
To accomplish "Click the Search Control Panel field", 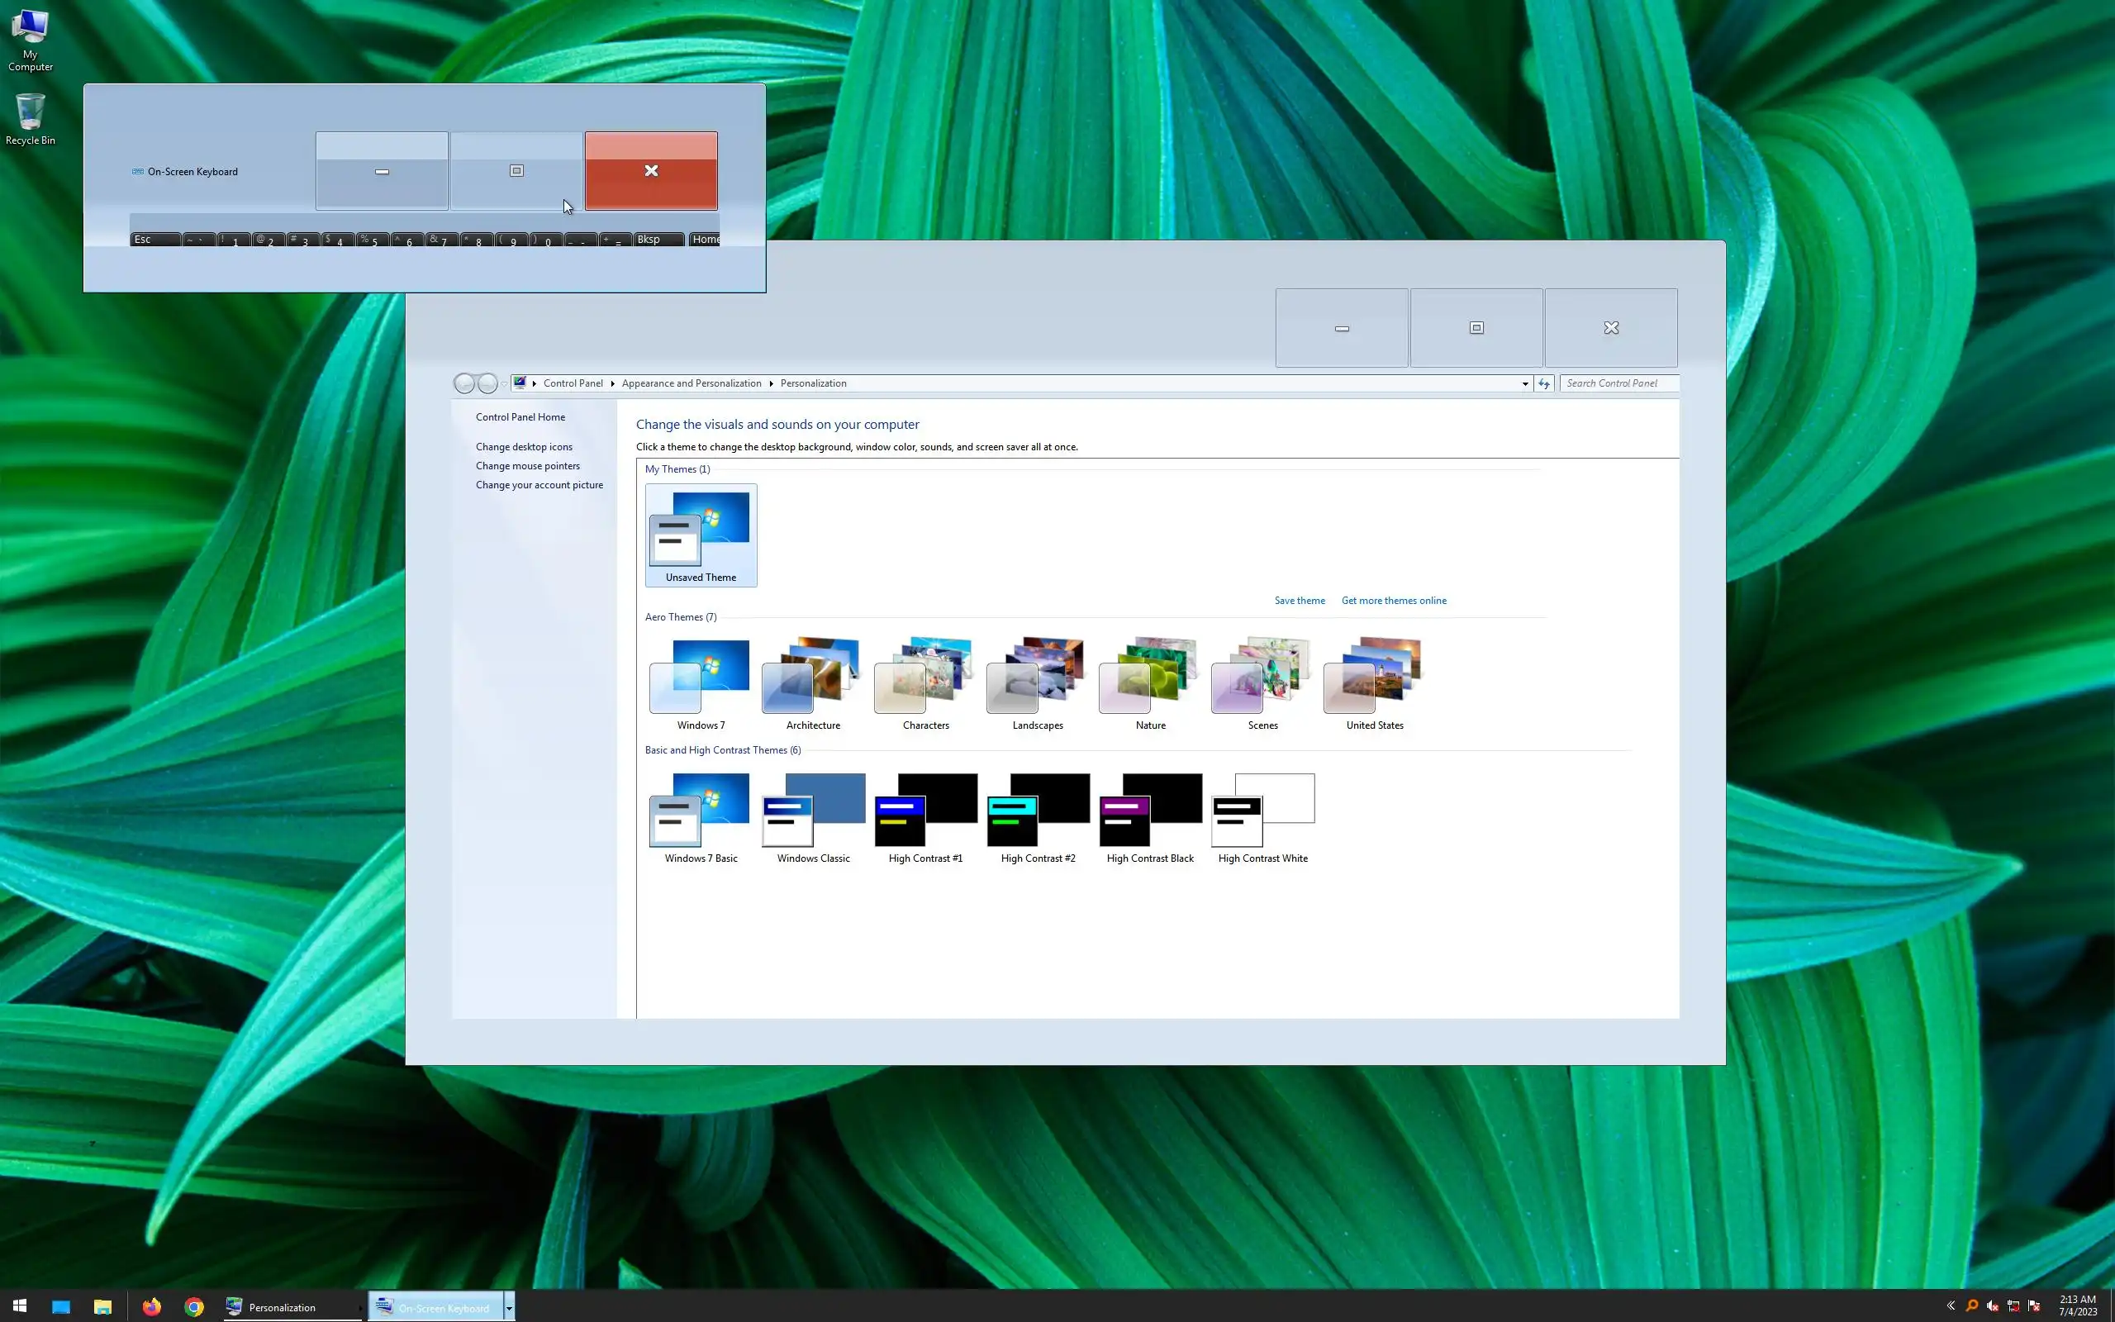I will coord(1617,383).
